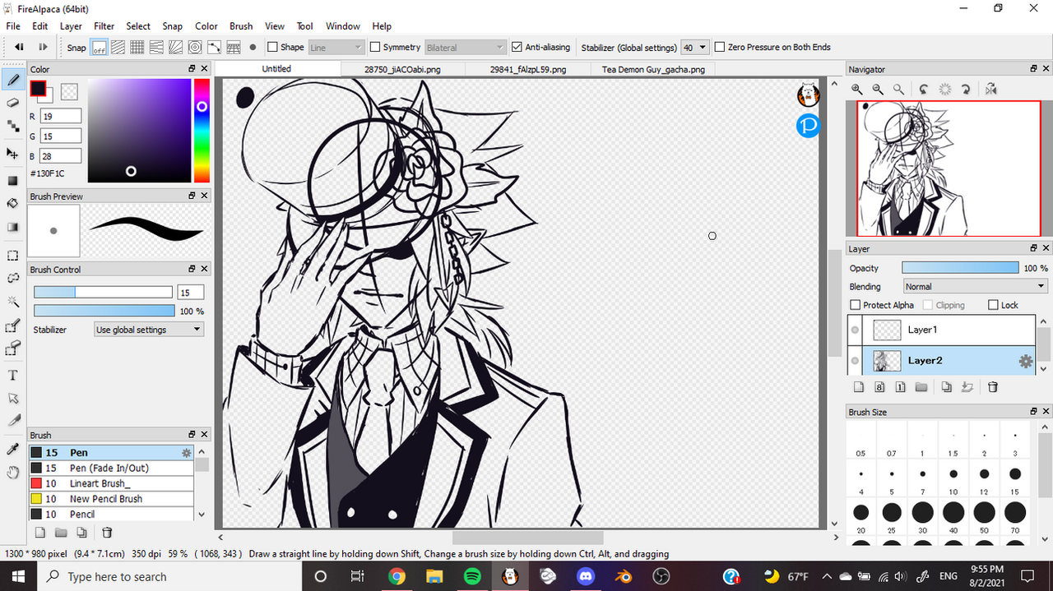Choose brush size preset 10
1053x591 pixels.
coord(953,480)
